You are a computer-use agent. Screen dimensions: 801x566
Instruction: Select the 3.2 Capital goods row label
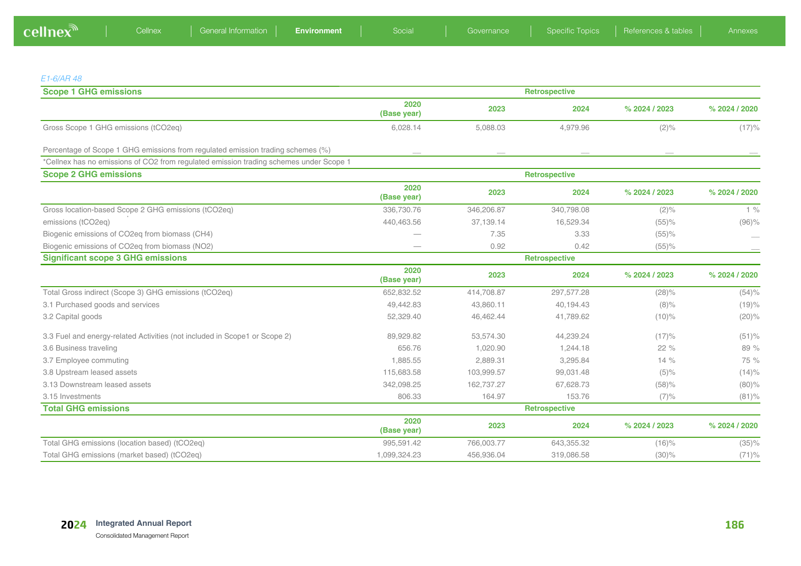(72, 317)
